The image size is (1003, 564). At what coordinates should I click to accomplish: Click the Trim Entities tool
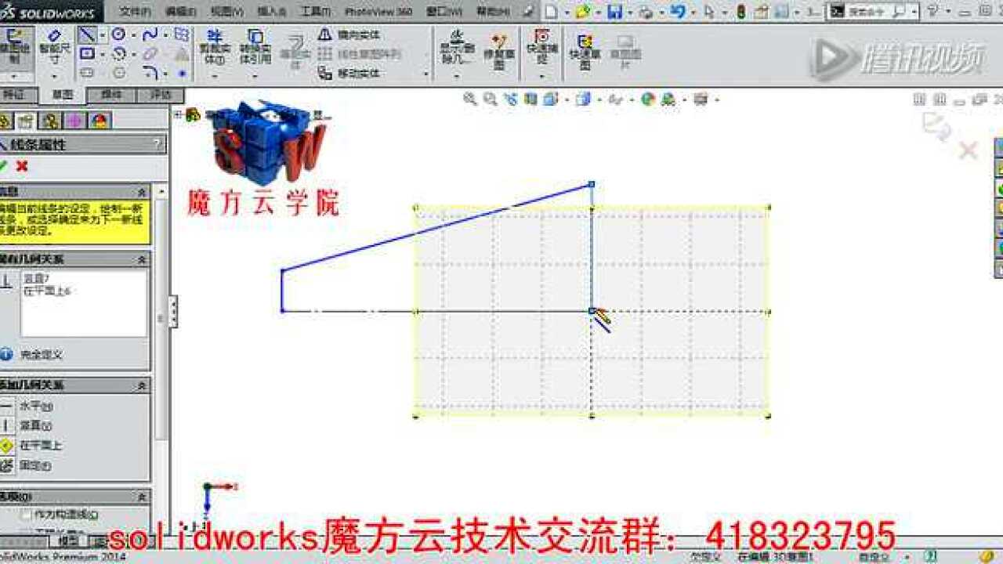click(213, 47)
